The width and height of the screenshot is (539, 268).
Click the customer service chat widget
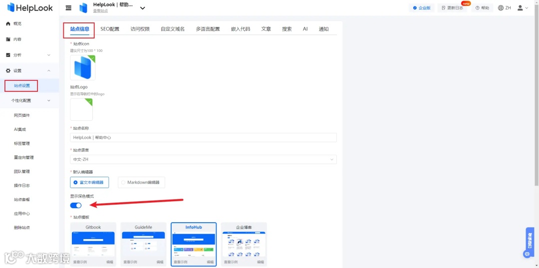(x=530, y=243)
